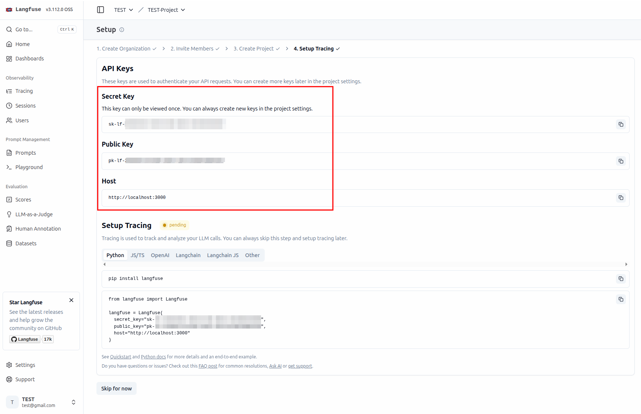Click the Ask AI link

tap(275, 366)
